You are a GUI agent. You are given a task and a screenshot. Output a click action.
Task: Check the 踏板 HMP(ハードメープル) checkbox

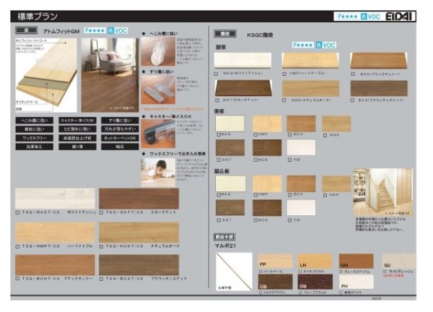[x=284, y=74]
